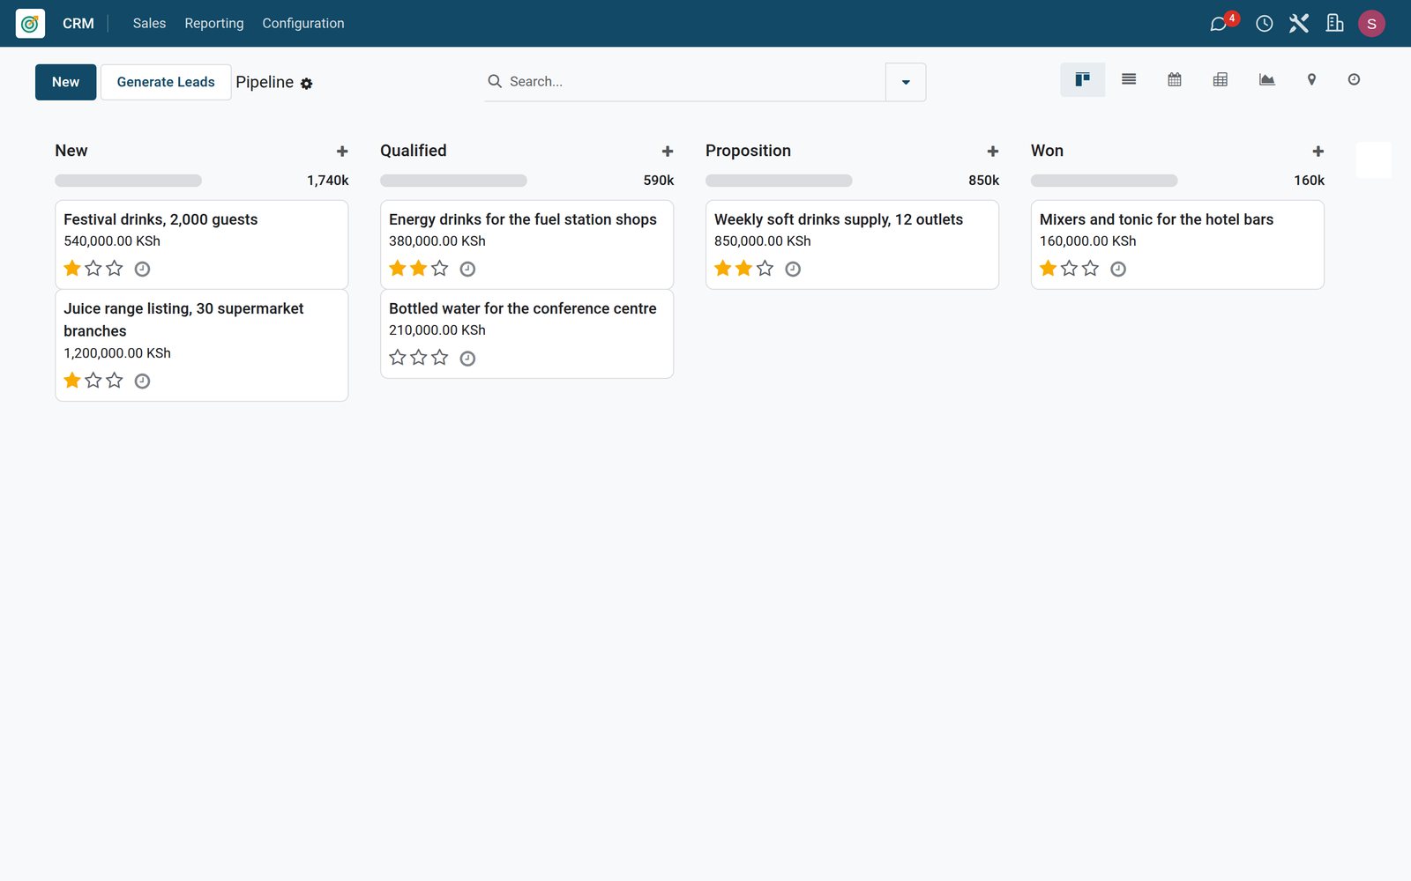
Task: Click Qualified column progress bar
Action: pyautogui.click(x=453, y=181)
